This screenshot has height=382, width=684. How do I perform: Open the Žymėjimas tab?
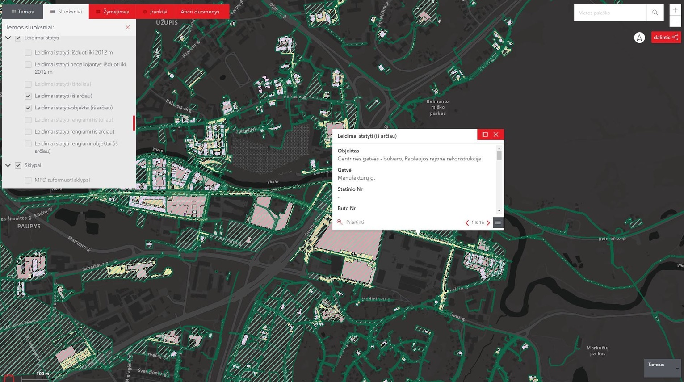(112, 12)
